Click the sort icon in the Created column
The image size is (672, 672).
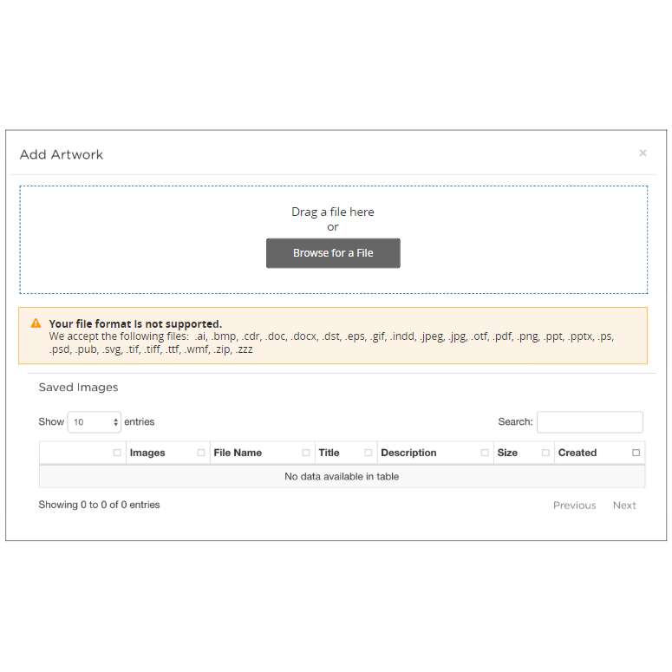(636, 453)
